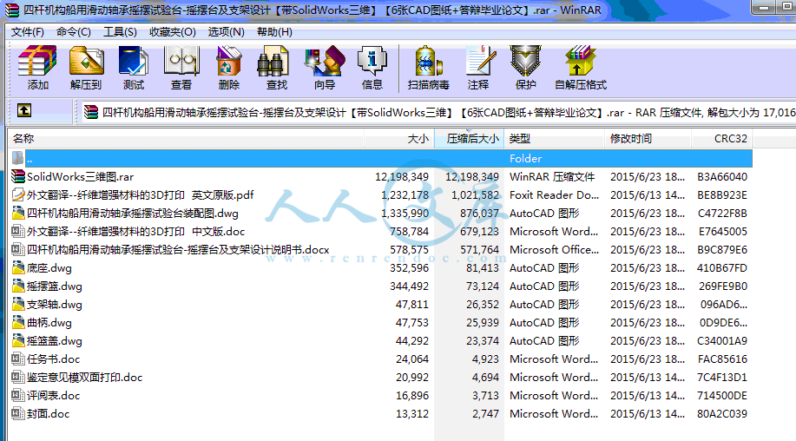Click size value 12,198,349 of SolidWorks三维图.rar
The width and height of the screenshot is (796, 441).
(402, 176)
